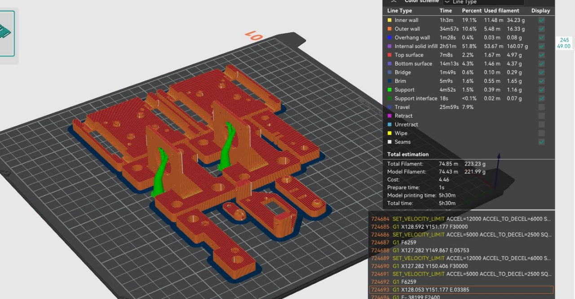The width and height of the screenshot is (575, 299).
Task: Click the green support structure on left bracket
Action: 160,175
